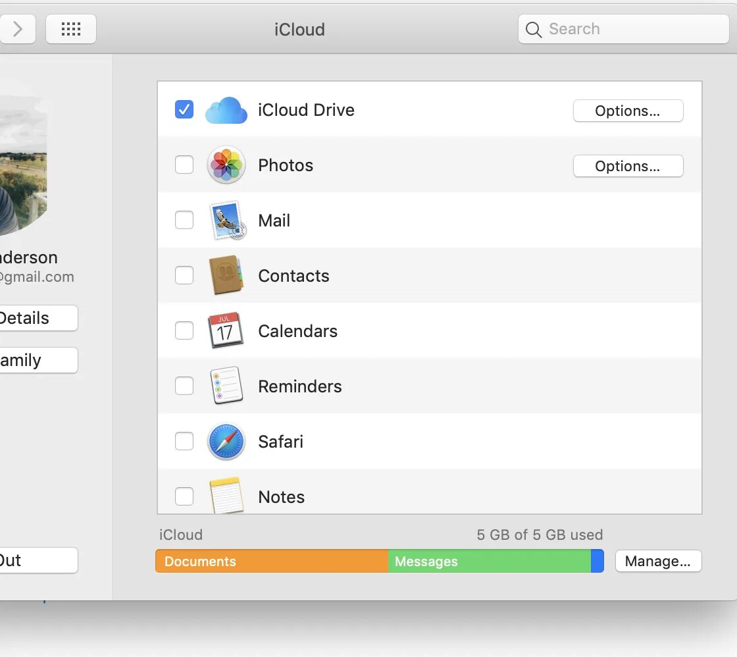Enable the Mail checkbox
Image resolution: width=737 pixels, height=657 pixels.
coord(184,220)
